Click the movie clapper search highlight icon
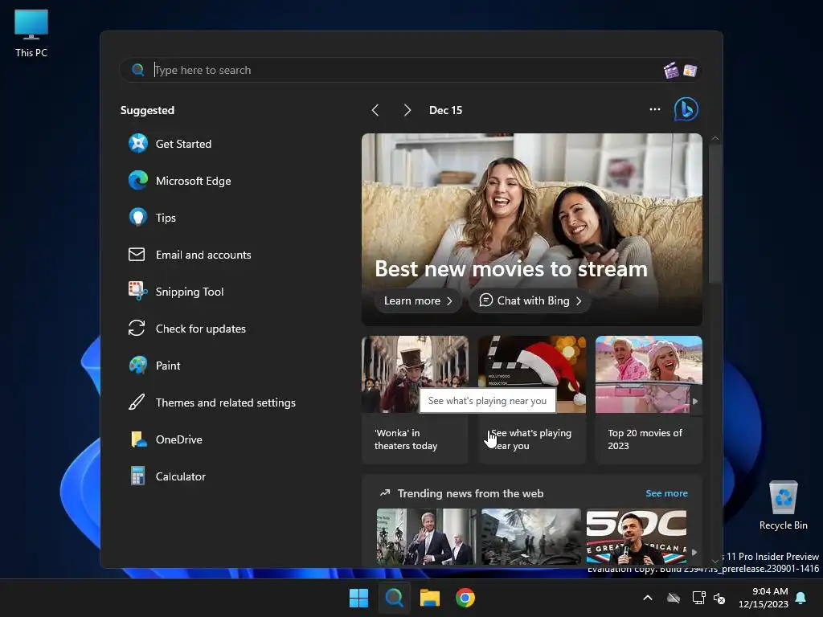This screenshot has height=617, width=823. coord(671,71)
